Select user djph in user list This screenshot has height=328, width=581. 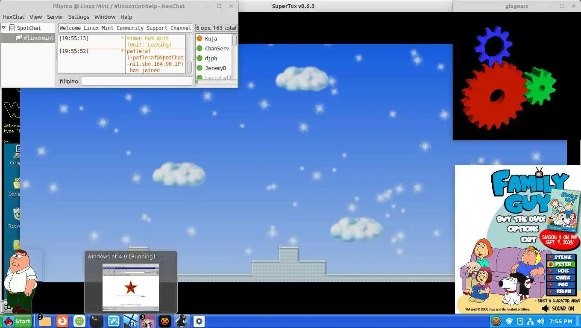coord(211,58)
